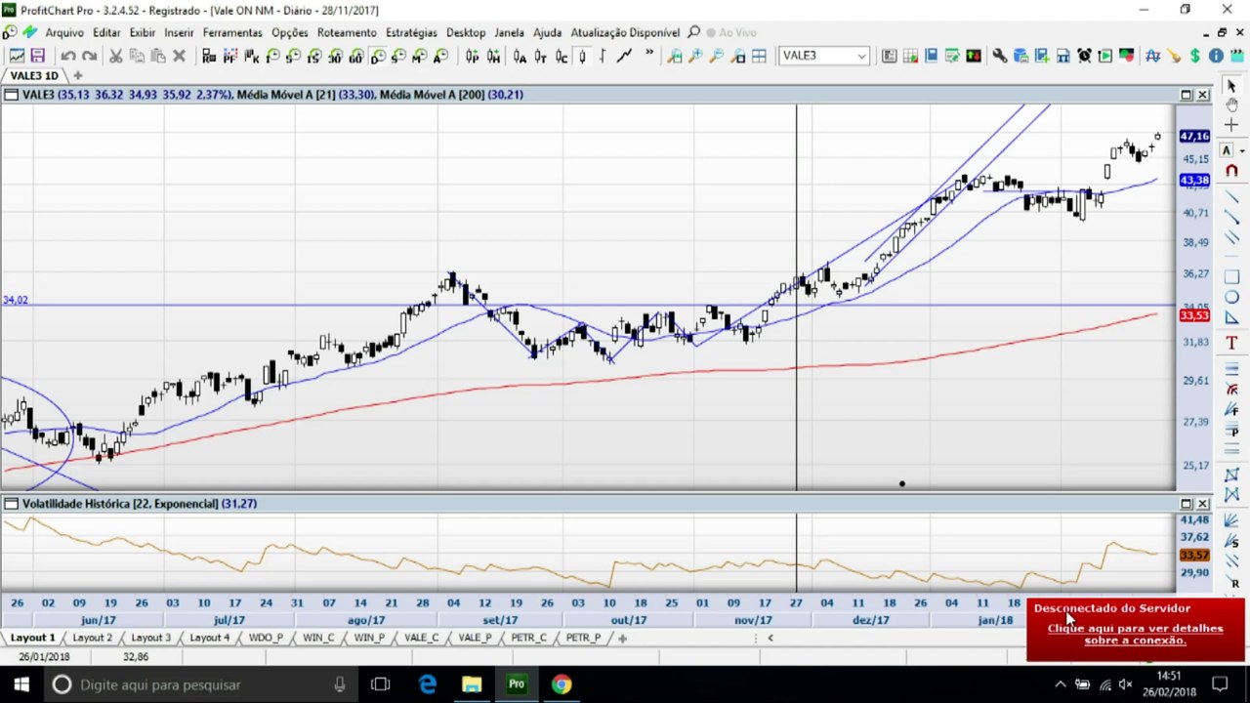Image resolution: width=1250 pixels, height=703 pixels.
Task: Open the save layout icon
Action: [x=37, y=56]
